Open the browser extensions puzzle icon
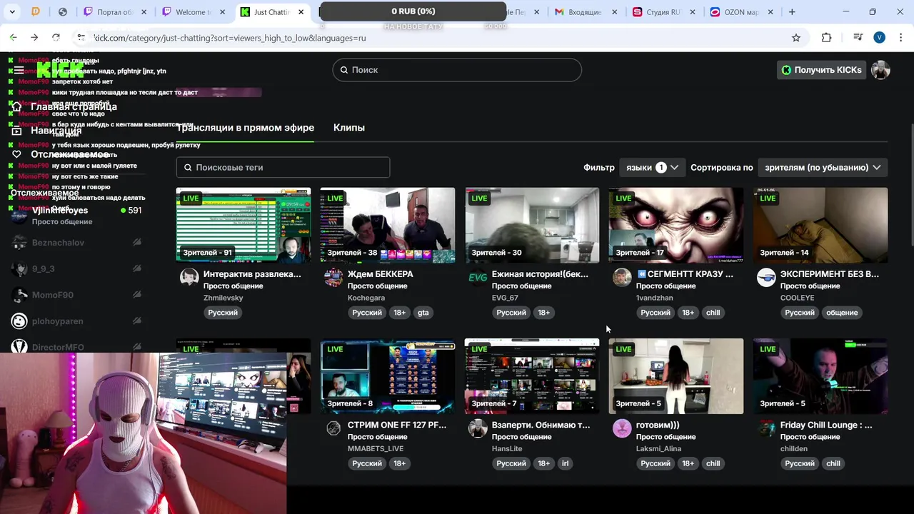 pyautogui.click(x=826, y=38)
